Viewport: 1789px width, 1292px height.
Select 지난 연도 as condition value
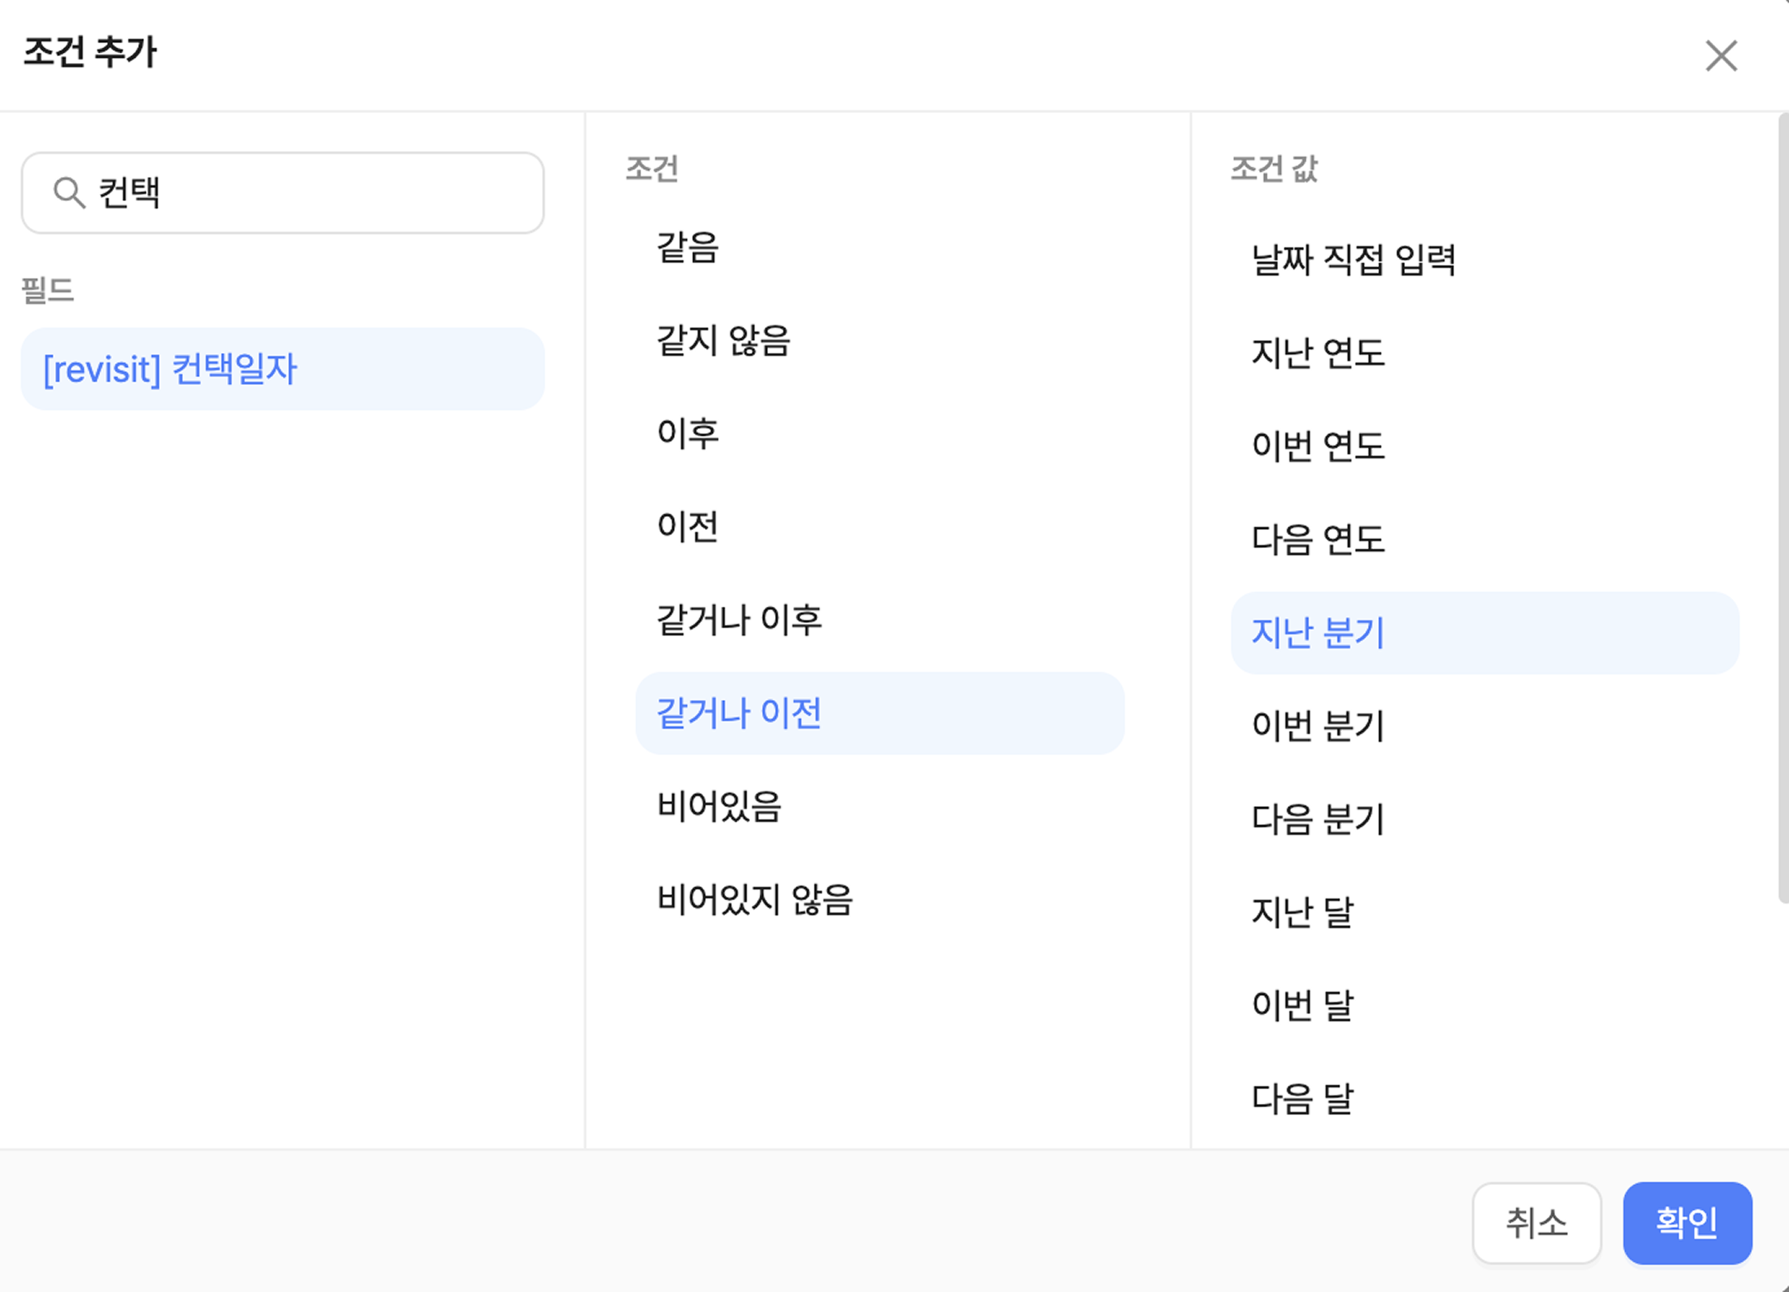click(x=1318, y=353)
